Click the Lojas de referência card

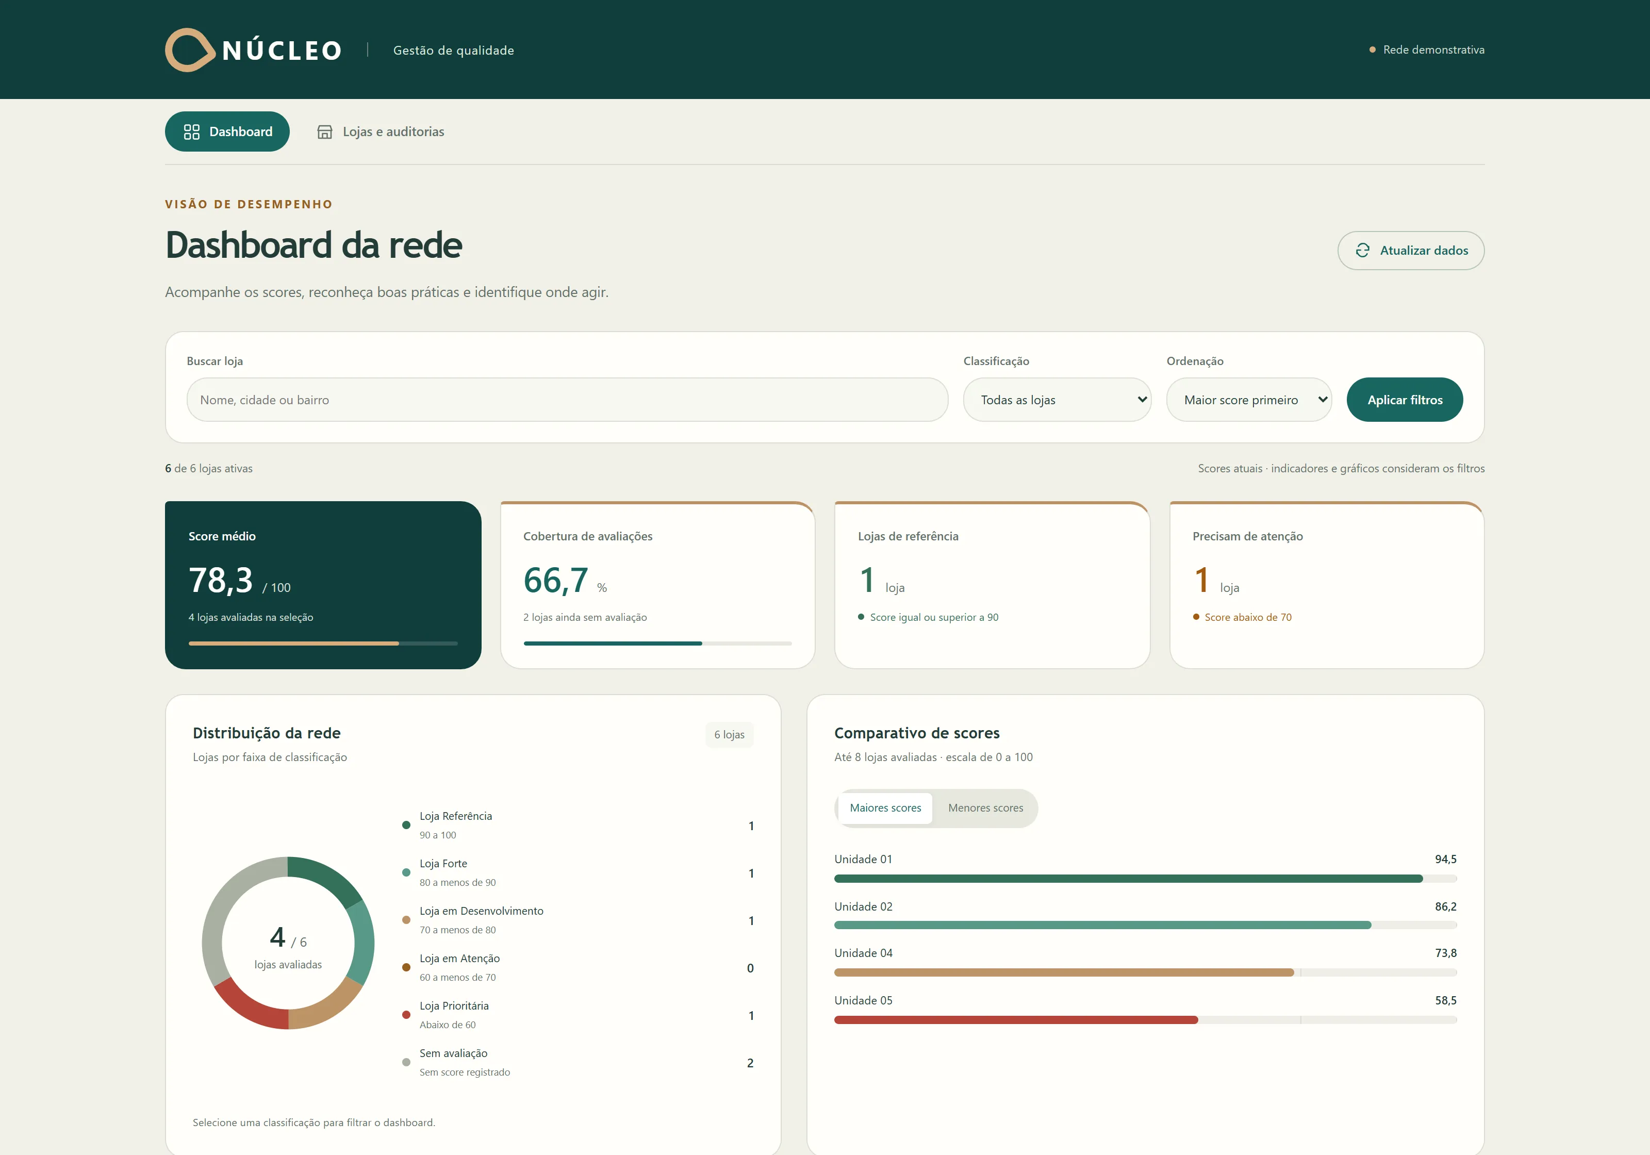click(x=993, y=585)
